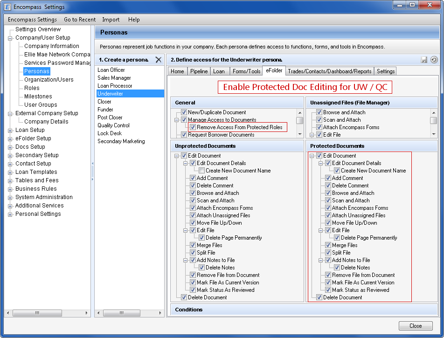This screenshot has width=444, height=338.
Task: Open Organization/Users in settings tree
Action: click(49, 80)
